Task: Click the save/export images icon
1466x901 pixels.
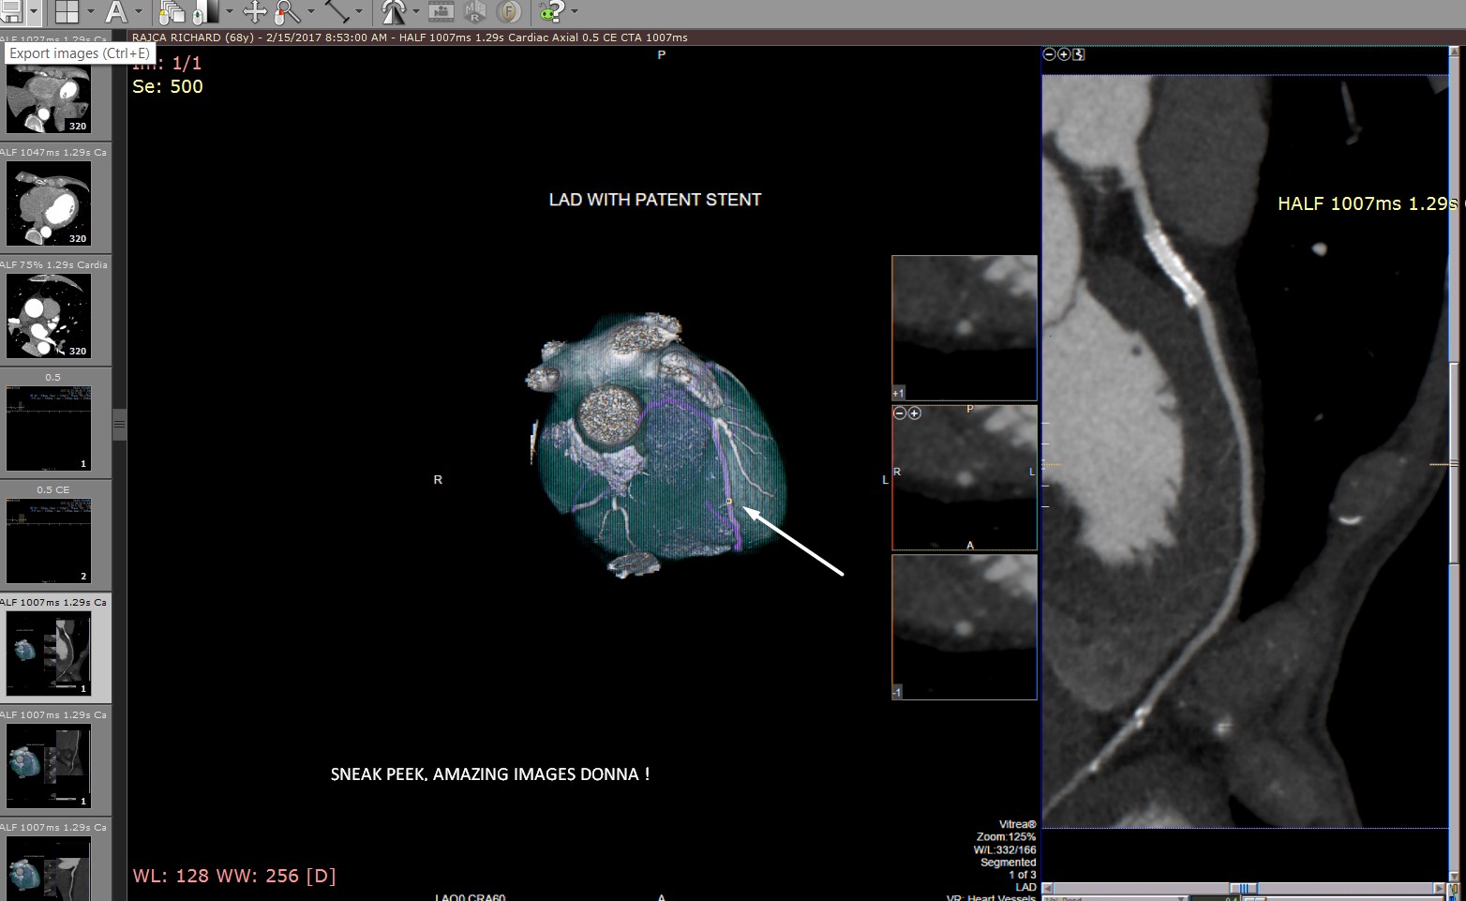Action: coord(11,11)
